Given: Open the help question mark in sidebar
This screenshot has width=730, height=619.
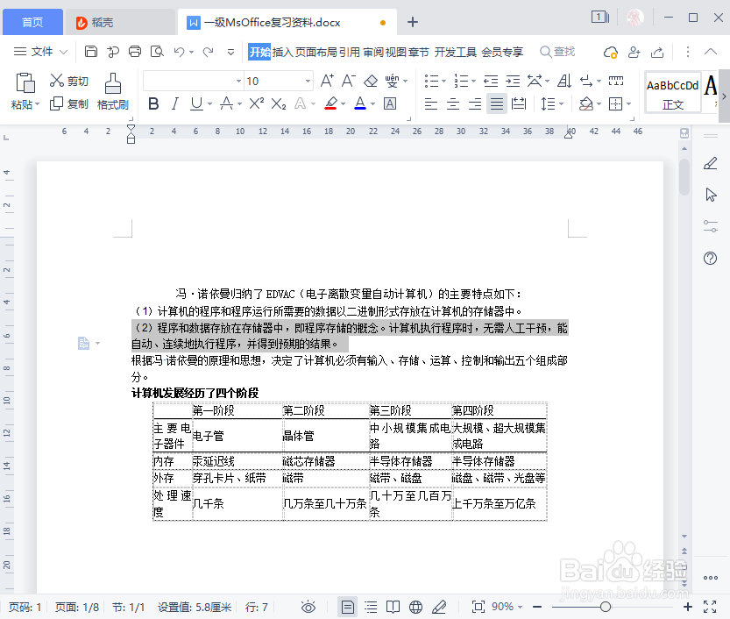Looking at the screenshot, I should pyautogui.click(x=711, y=258).
